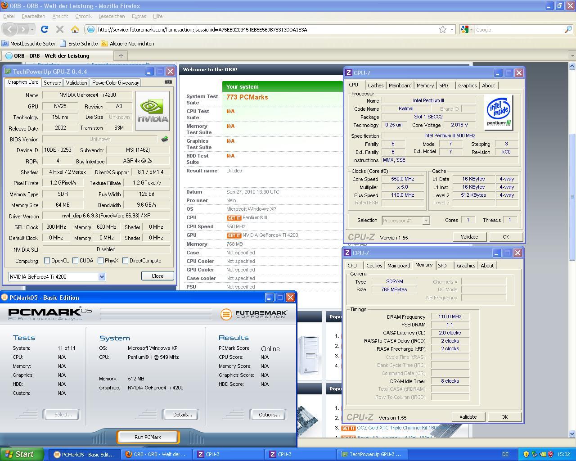Open search engine dropdown next to Google icon
576x461 pixels.
[x=471, y=29]
